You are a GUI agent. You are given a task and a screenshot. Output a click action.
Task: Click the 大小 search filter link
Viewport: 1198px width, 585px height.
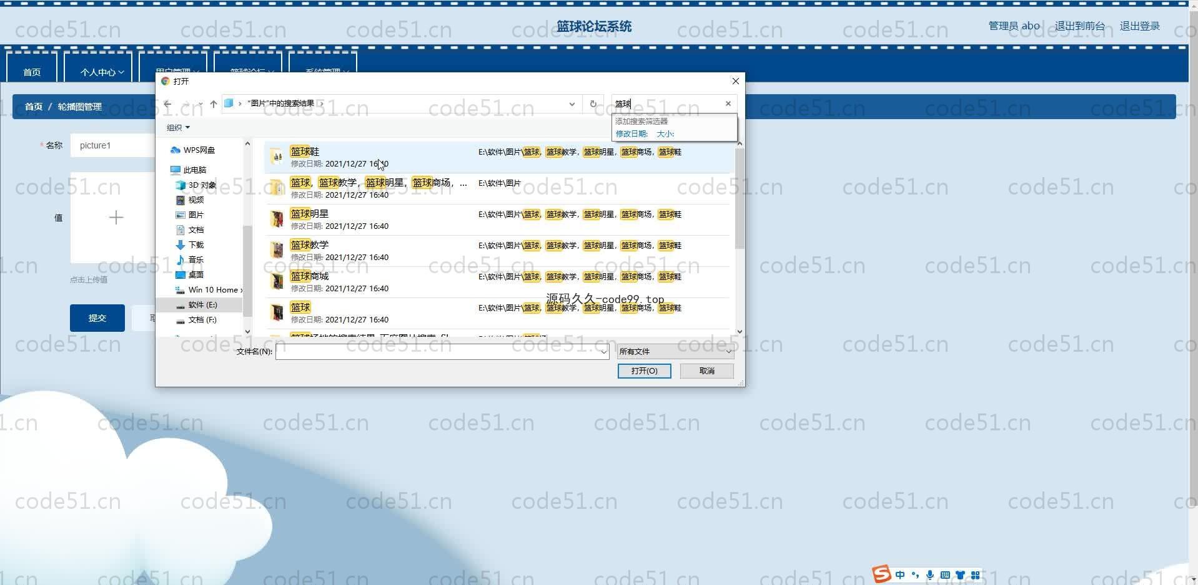pyautogui.click(x=665, y=134)
